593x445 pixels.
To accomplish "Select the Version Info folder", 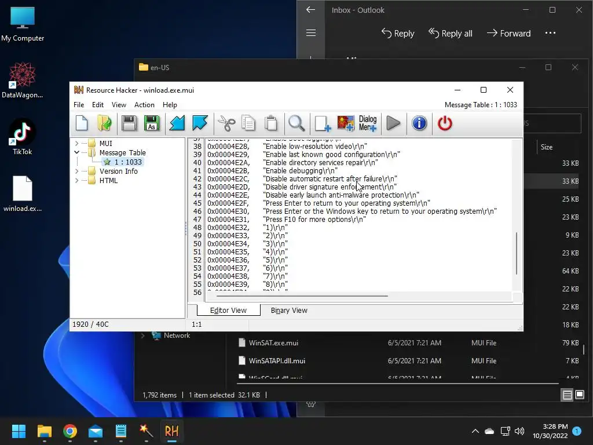I will [x=118, y=171].
